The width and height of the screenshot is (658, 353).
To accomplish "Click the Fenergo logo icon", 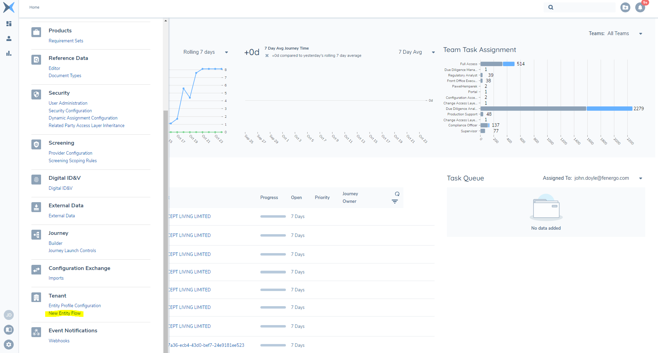I will [9, 7].
